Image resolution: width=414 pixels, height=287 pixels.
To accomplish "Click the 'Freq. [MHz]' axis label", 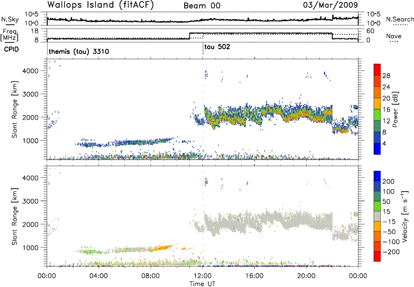I will tap(10, 35).
